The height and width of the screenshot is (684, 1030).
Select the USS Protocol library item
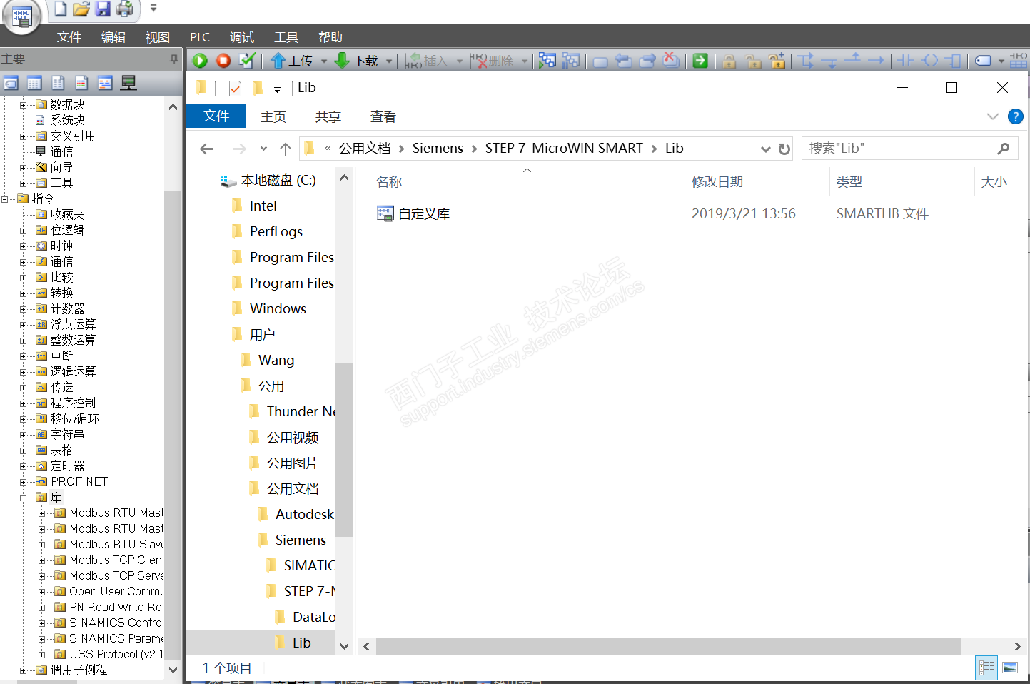coord(116,654)
